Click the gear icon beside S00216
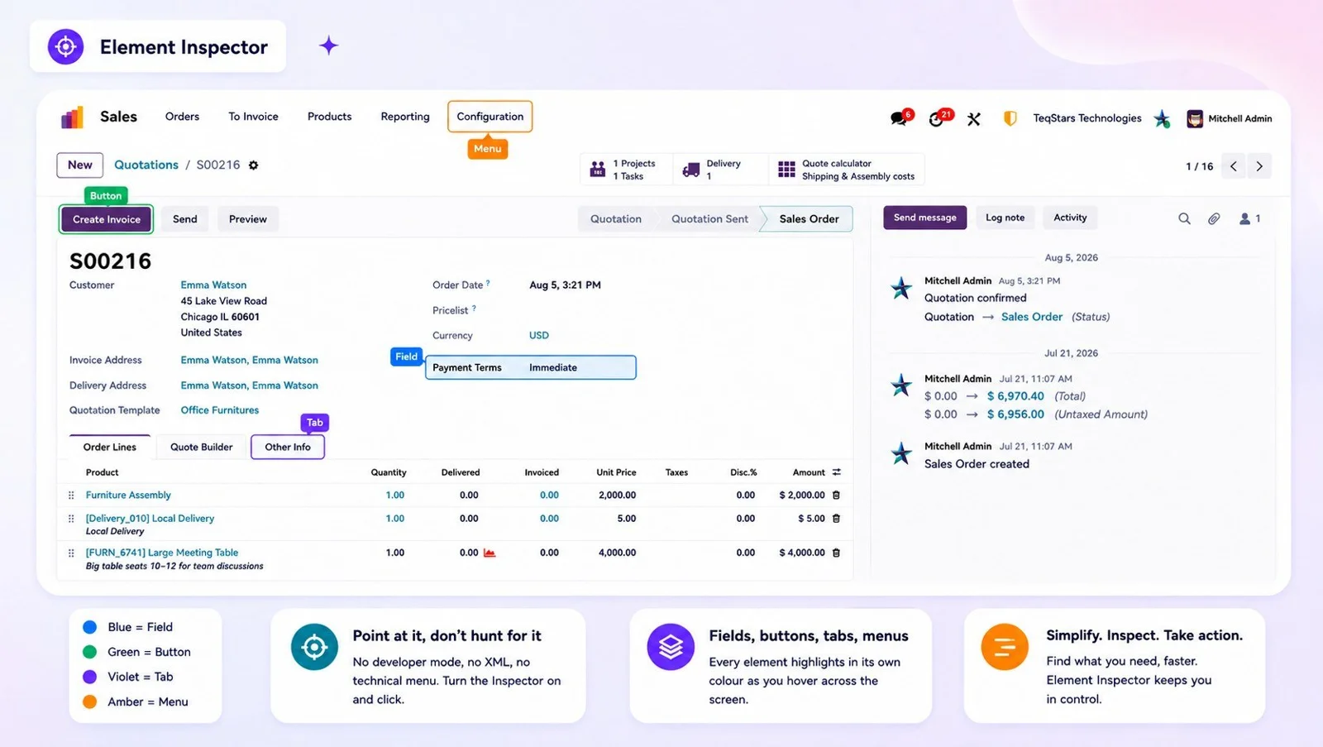 pos(254,165)
